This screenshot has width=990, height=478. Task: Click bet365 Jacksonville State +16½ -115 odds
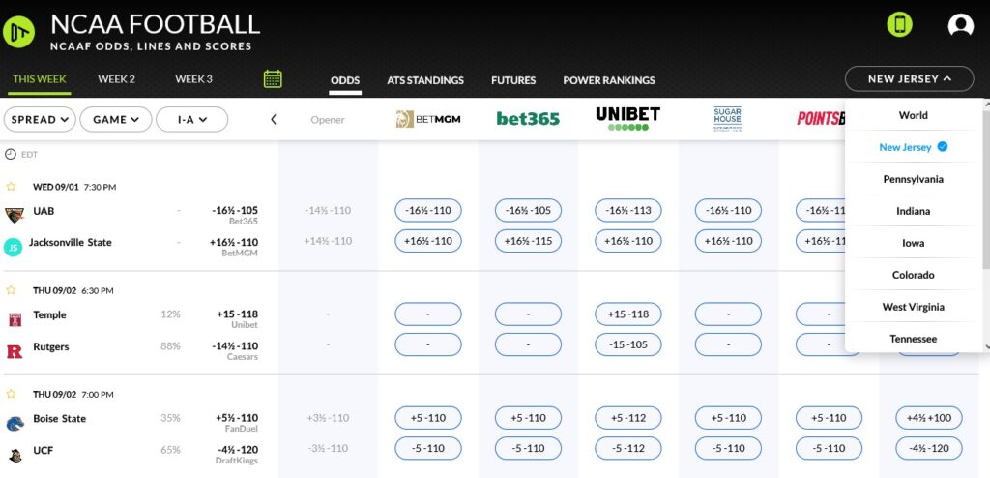tap(528, 241)
